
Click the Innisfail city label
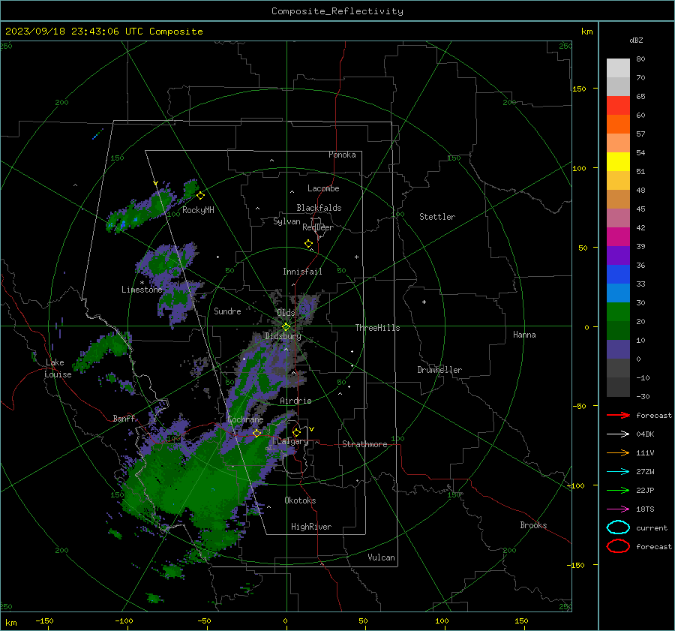coord(302,272)
